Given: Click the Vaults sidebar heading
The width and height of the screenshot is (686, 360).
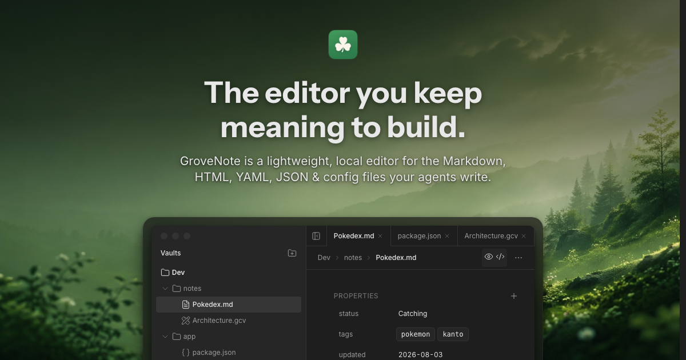Looking at the screenshot, I should [171, 253].
